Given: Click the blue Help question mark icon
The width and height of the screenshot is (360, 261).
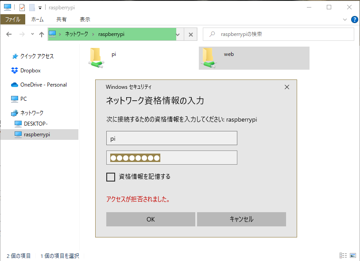Looking at the screenshot, I should (x=354, y=20).
